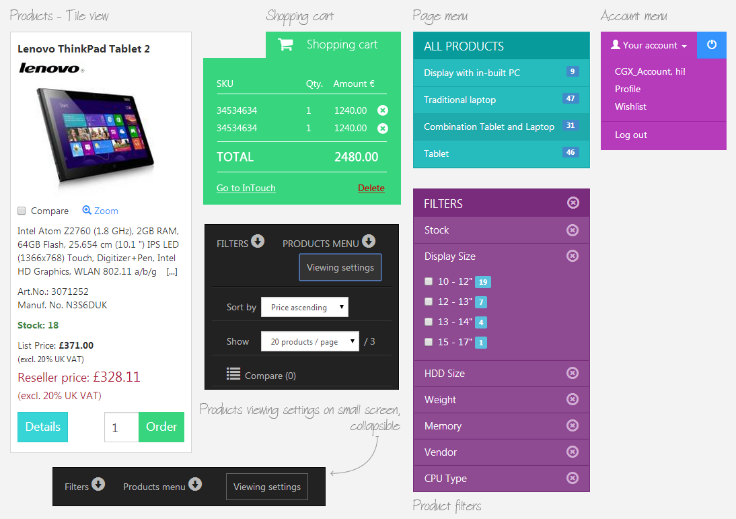Close the FILTERS panel header
The width and height of the screenshot is (736, 519).
click(573, 203)
